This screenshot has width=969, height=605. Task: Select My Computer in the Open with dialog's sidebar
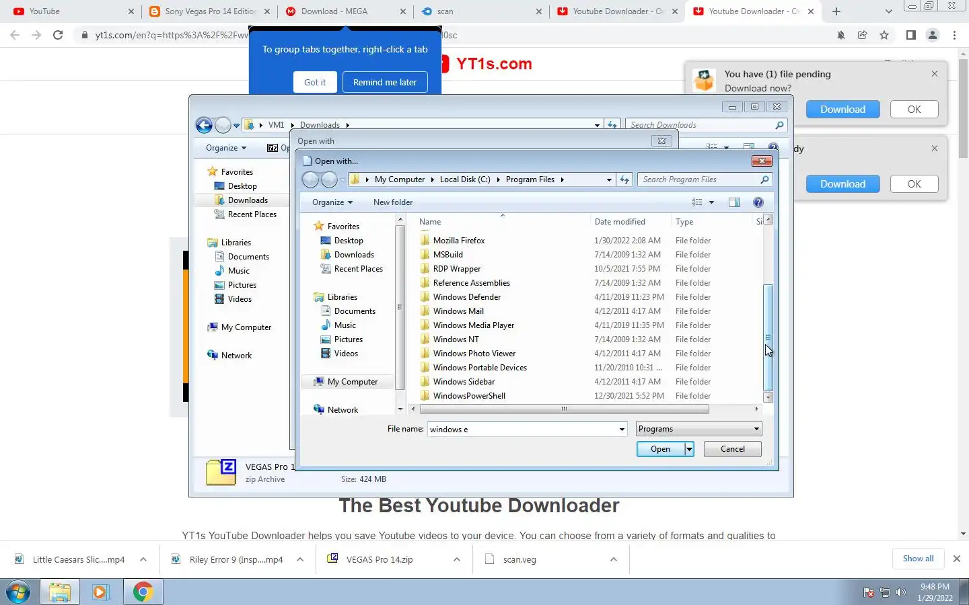(x=353, y=382)
